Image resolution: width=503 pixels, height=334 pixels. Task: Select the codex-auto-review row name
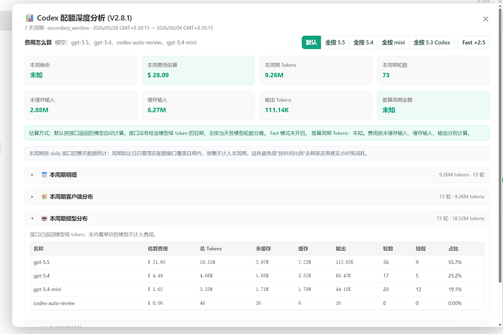(54, 303)
